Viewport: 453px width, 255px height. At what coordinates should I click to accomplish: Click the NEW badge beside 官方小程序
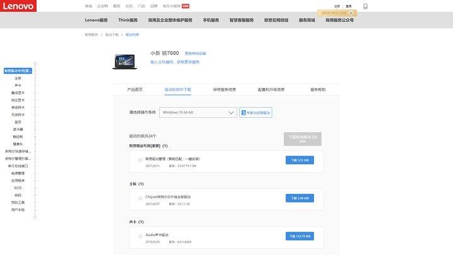pyautogui.click(x=186, y=6)
